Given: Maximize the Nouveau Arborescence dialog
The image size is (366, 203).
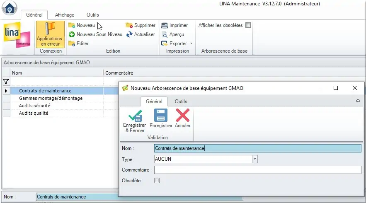Looking at the screenshot, I should pos(336,88).
